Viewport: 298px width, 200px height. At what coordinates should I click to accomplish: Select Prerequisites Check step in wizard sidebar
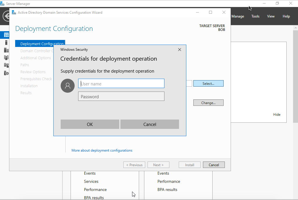(x=36, y=79)
